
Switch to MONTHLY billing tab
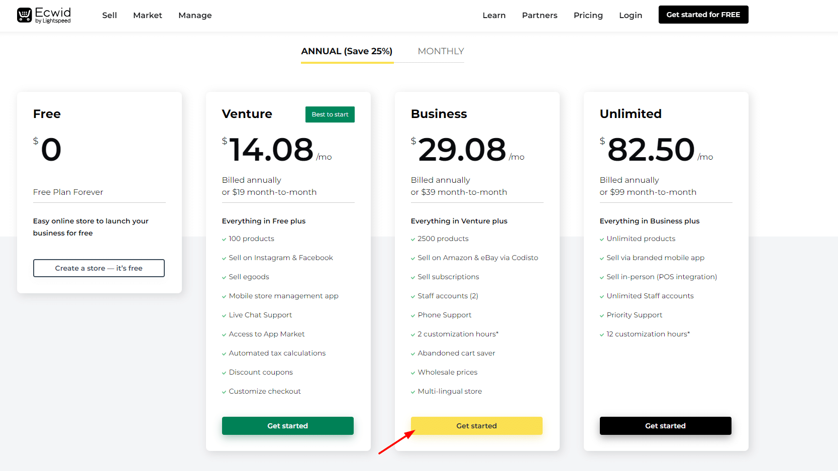click(441, 51)
